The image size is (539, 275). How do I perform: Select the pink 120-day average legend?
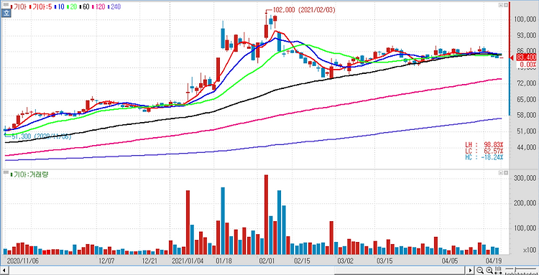[98, 6]
